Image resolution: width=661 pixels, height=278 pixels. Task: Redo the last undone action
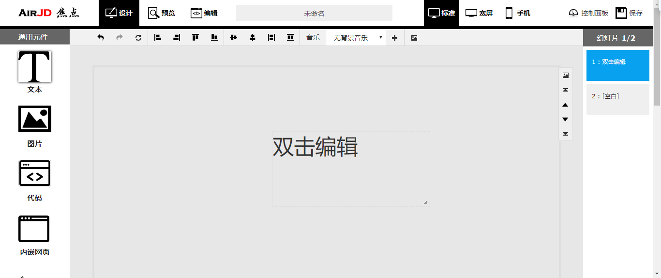120,38
